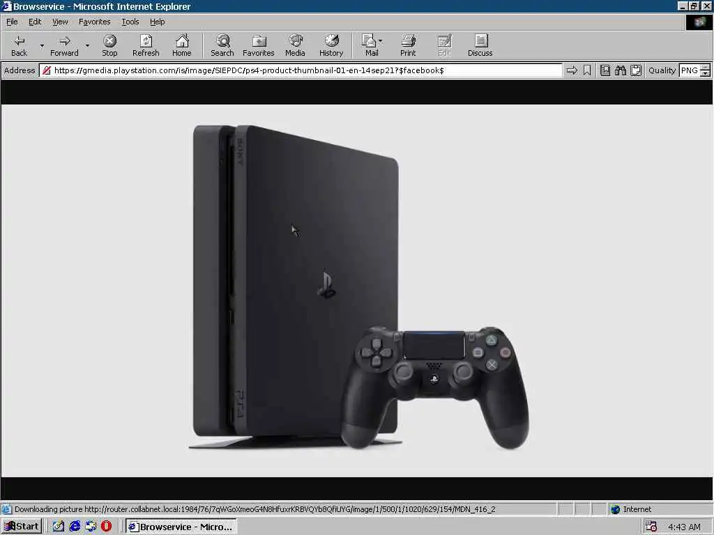
Task: Open the Media pane
Action: tap(295, 45)
